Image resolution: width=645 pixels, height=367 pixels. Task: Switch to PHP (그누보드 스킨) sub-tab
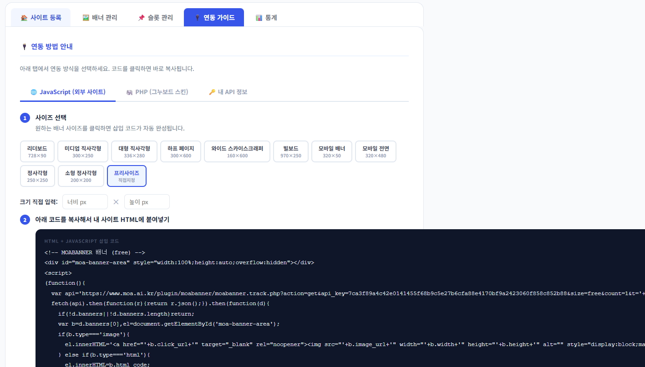pos(157,92)
